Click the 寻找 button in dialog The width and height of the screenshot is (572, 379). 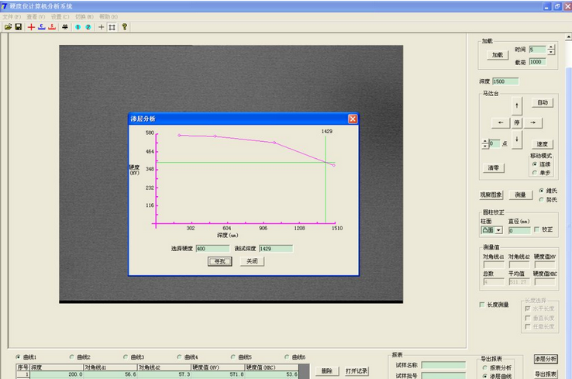click(x=220, y=261)
